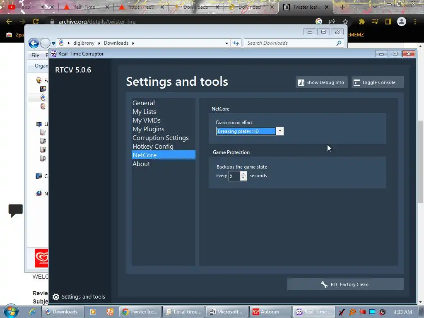
Task: Select General in settings list
Action: click(163, 103)
